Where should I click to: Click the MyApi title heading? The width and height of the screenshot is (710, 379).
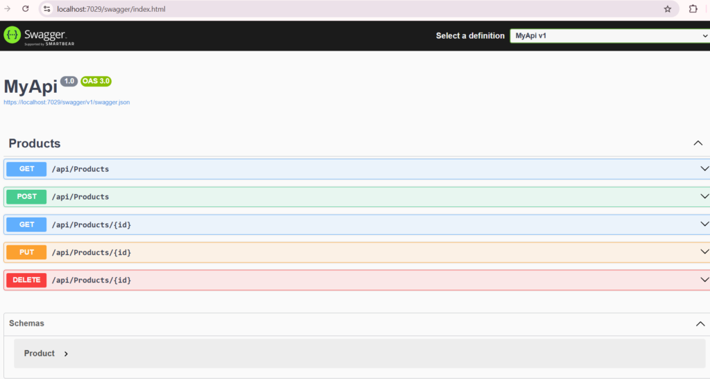pos(31,87)
